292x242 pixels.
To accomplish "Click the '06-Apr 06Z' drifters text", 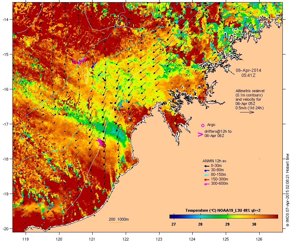I will 214,136.
